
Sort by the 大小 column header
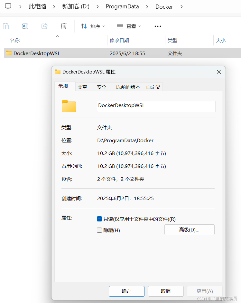point(220,40)
